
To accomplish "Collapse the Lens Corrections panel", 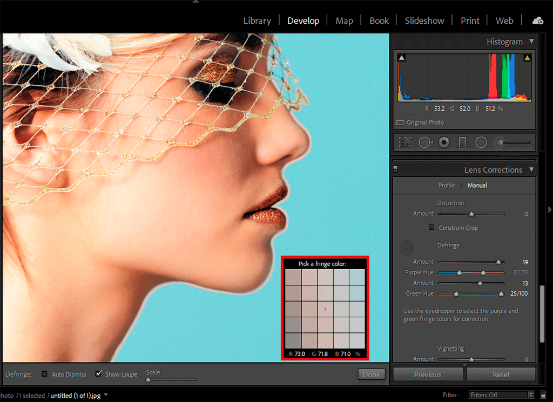I will click(x=531, y=170).
